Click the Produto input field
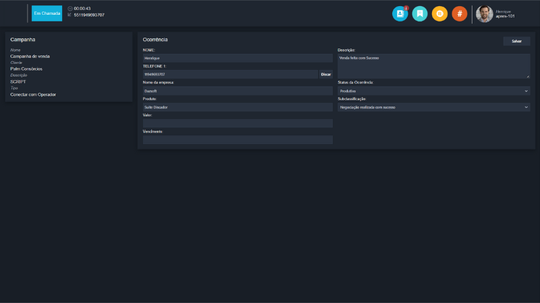The image size is (540, 303). [x=238, y=107]
